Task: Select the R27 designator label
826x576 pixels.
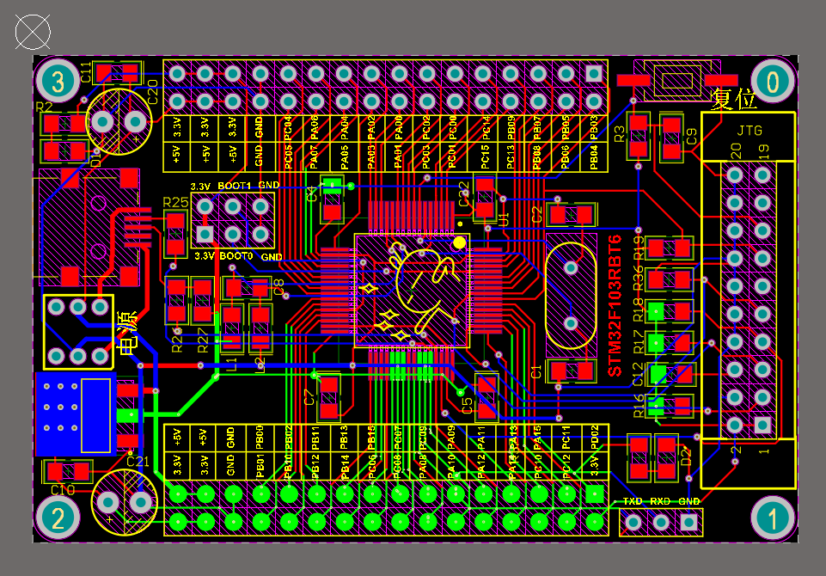Action: 203,340
